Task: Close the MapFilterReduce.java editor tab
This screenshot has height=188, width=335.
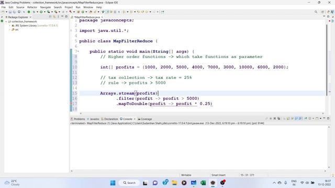Action: click(x=102, y=17)
